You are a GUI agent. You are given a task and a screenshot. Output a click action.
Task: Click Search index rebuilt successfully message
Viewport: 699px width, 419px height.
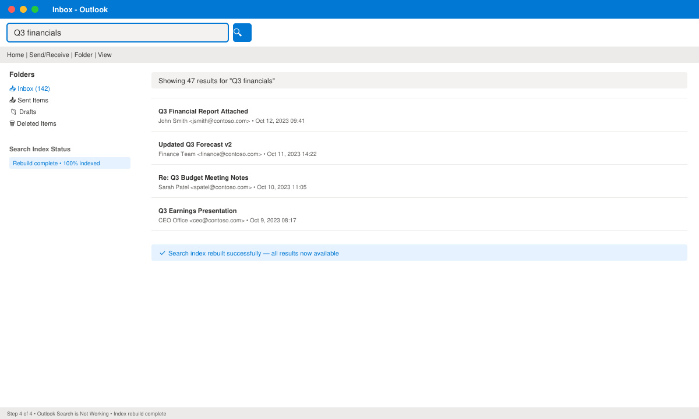pos(419,253)
